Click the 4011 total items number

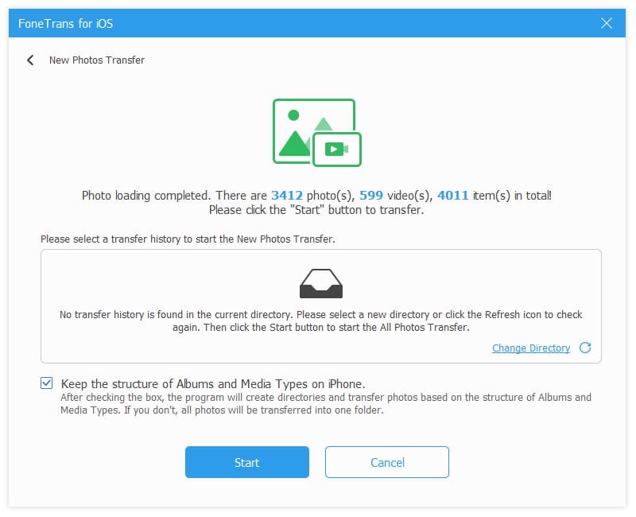[452, 196]
